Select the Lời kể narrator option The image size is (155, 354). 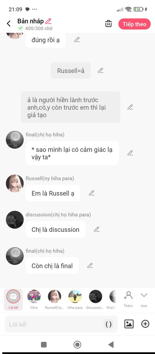click(x=13, y=300)
